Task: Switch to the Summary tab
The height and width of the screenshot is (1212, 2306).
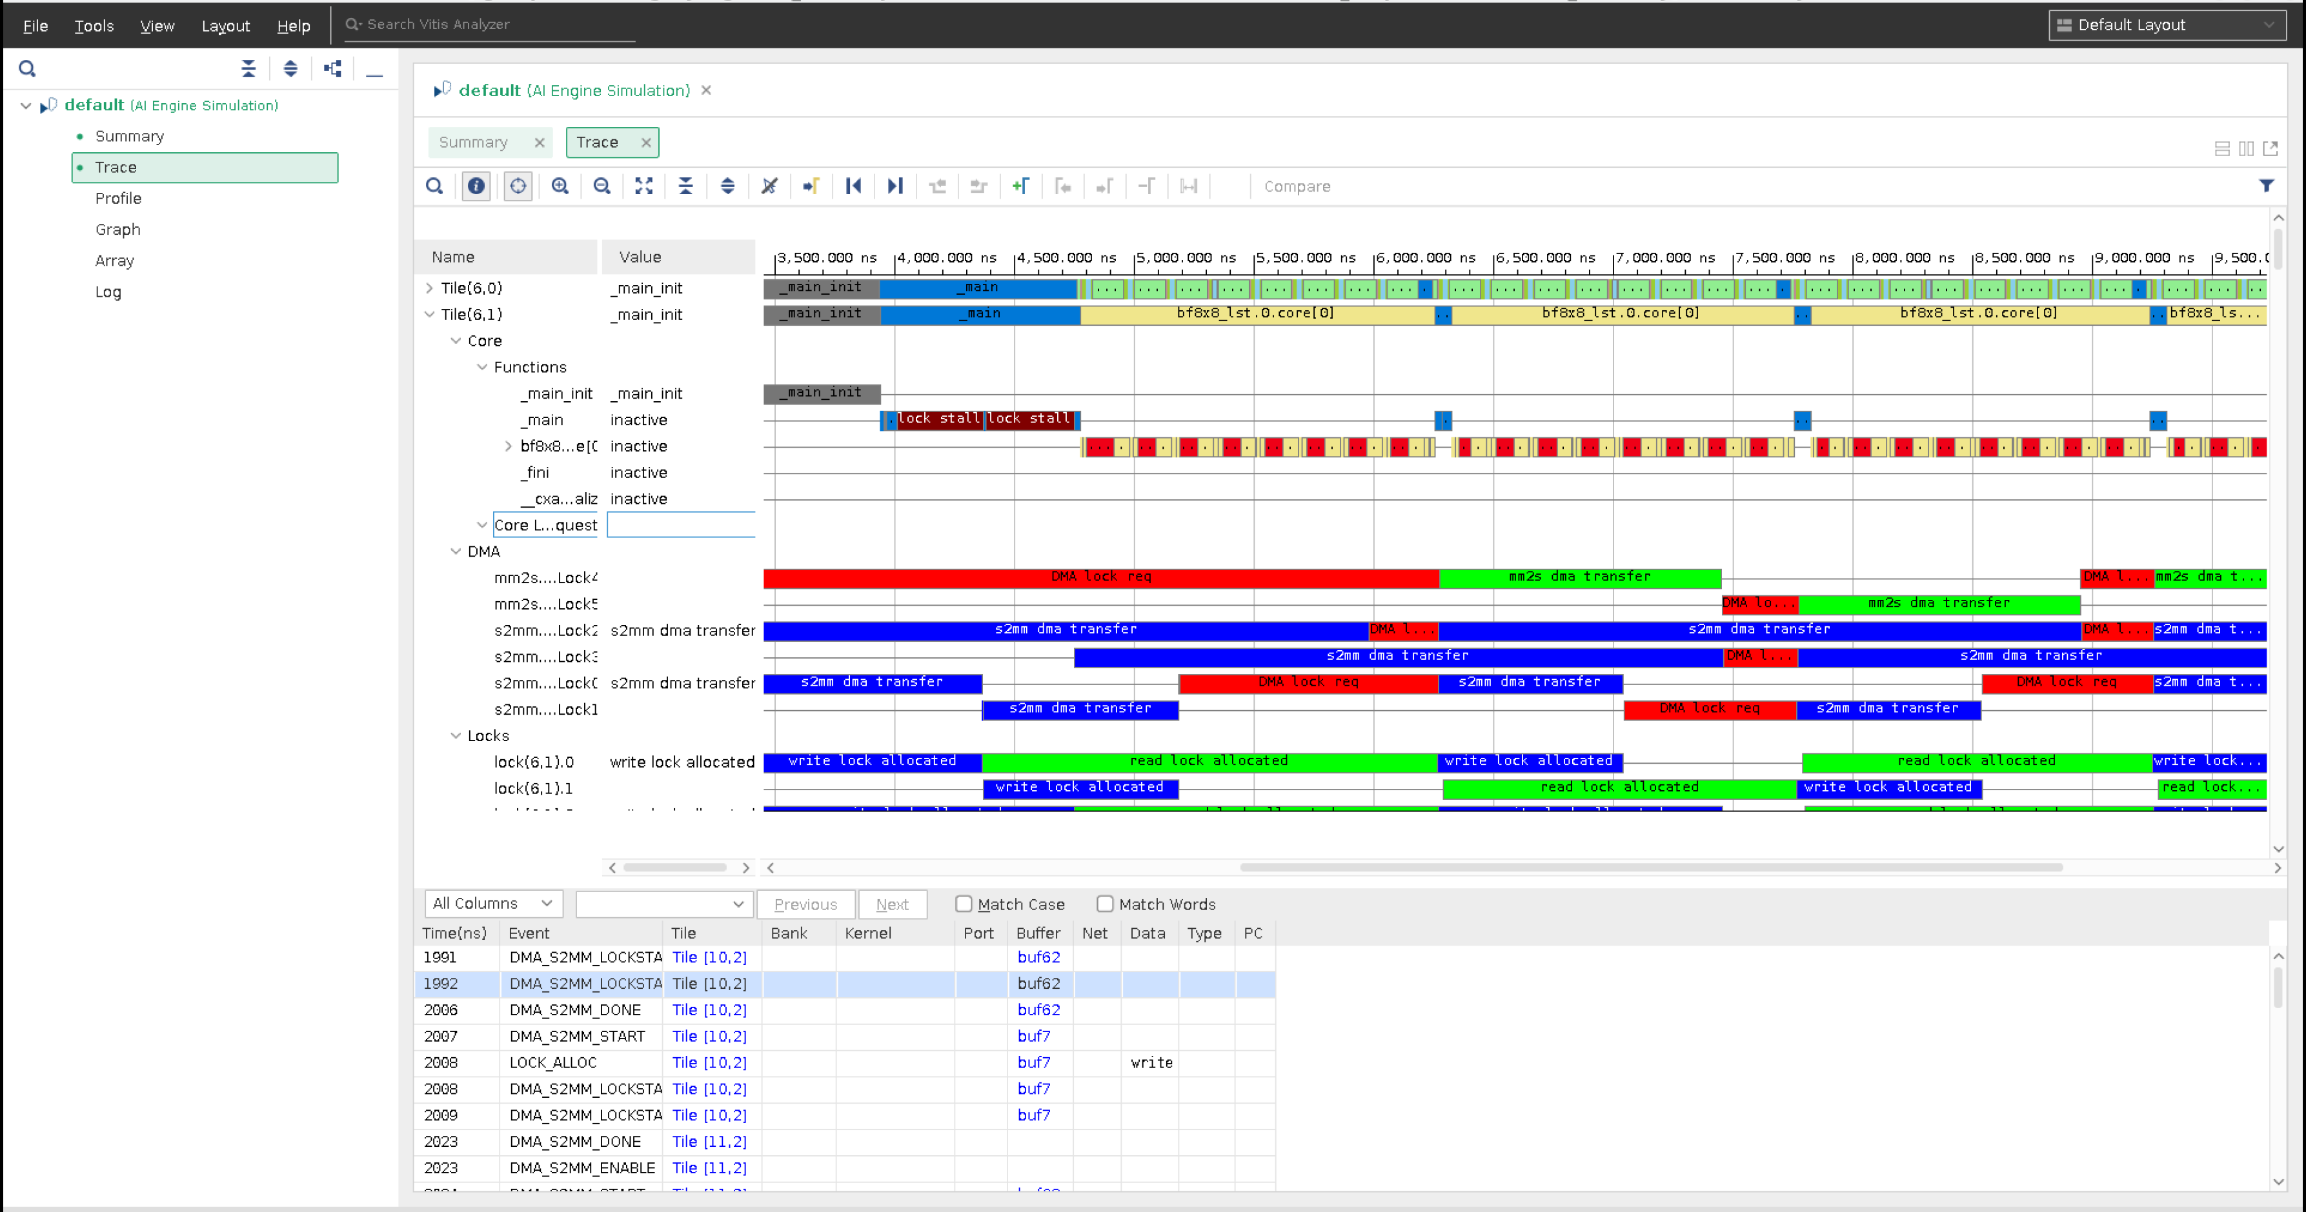Action: (474, 142)
